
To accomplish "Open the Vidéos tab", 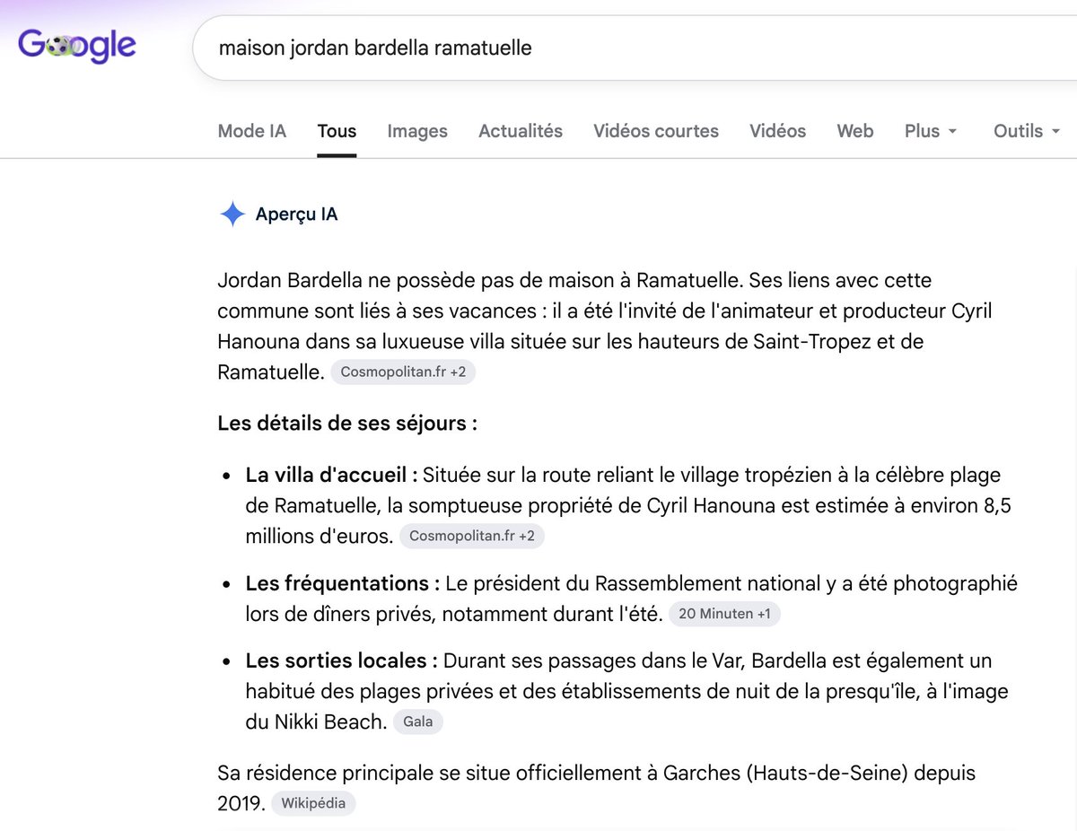I will pyautogui.click(x=777, y=131).
